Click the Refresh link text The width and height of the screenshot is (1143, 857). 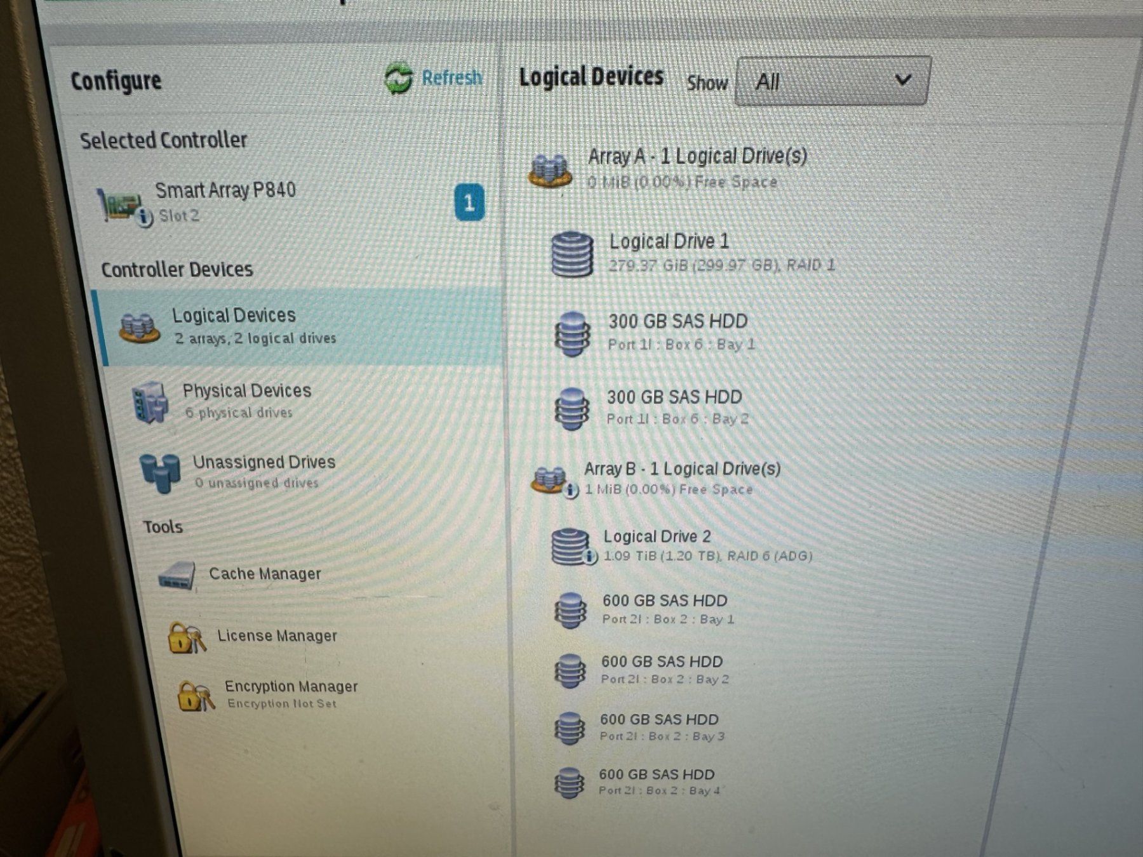click(451, 78)
